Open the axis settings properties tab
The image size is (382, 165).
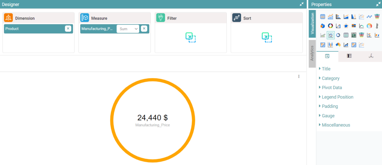coord(371,56)
